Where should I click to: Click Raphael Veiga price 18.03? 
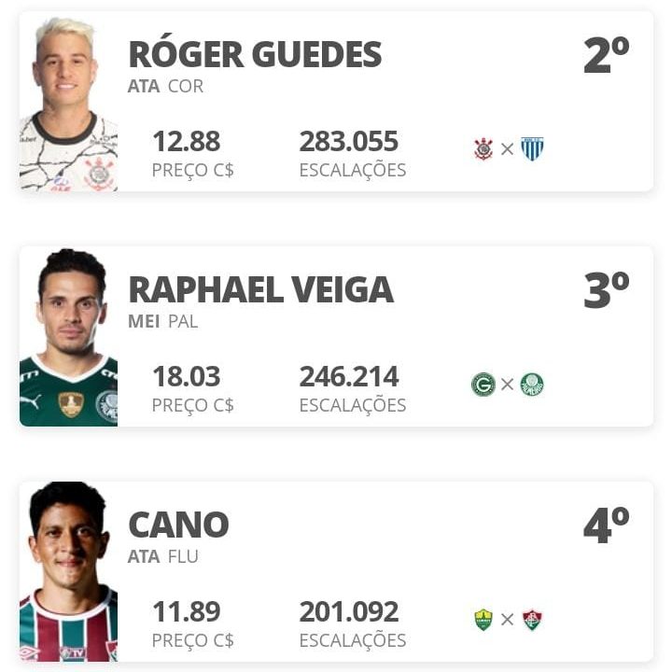(187, 376)
